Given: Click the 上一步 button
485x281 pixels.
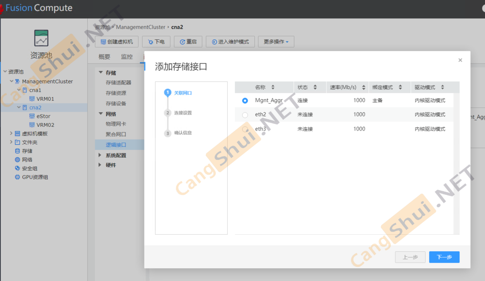Looking at the screenshot, I should click(x=410, y=257).
